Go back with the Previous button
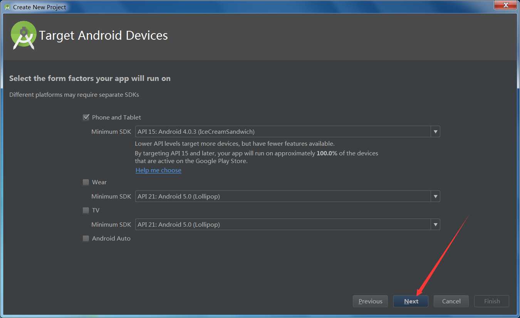 click(370, 301)
